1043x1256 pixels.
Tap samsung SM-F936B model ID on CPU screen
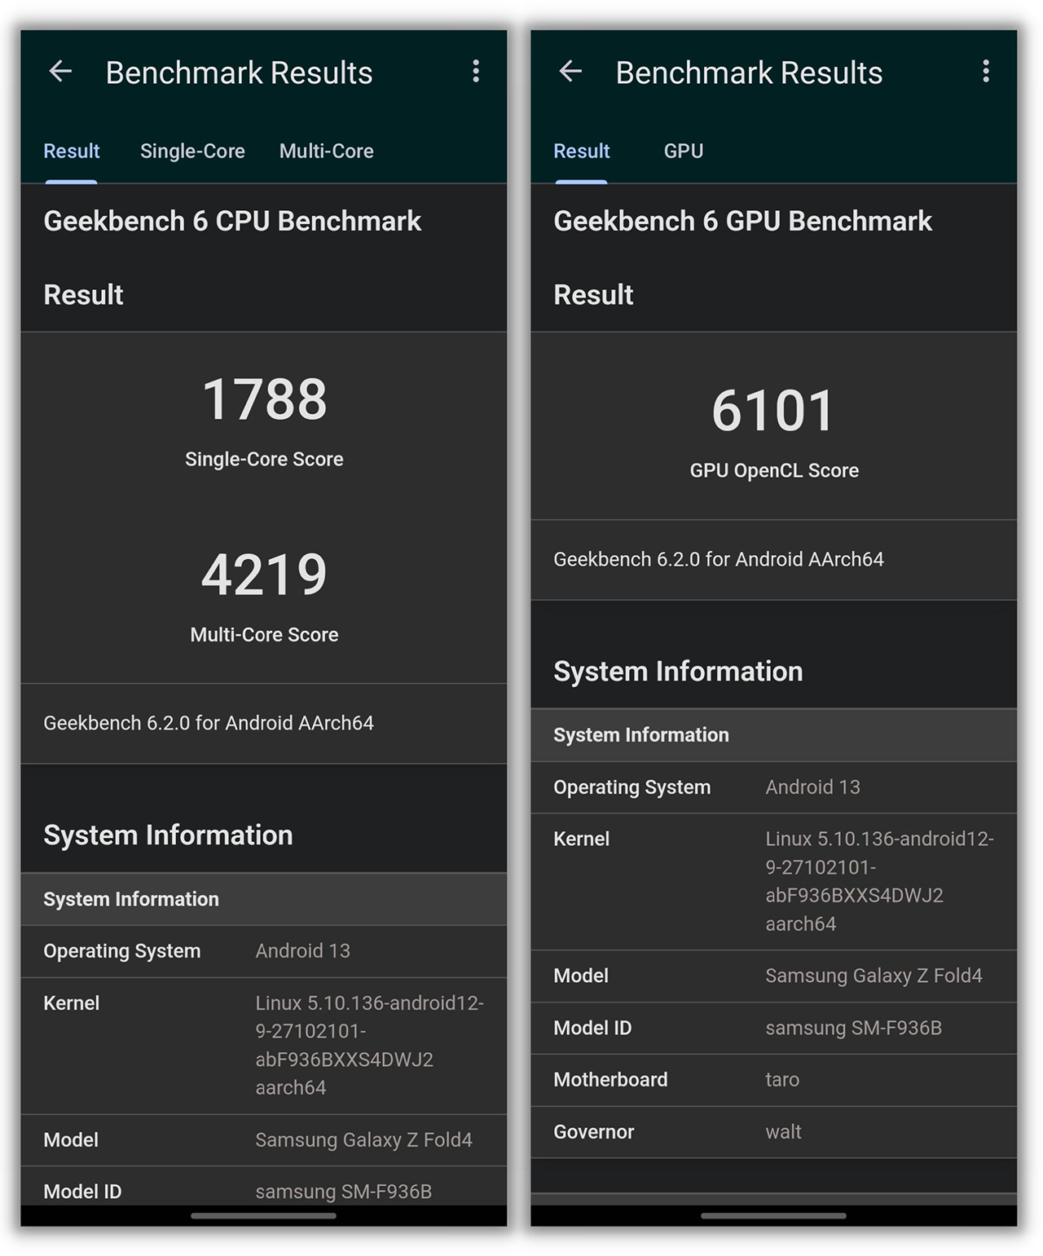pyautogui.click(x=343, y=1192)
